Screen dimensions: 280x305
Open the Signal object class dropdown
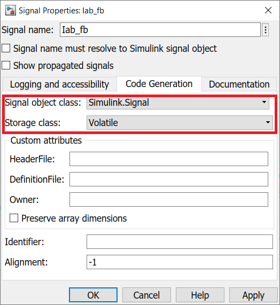click(178, 103)
